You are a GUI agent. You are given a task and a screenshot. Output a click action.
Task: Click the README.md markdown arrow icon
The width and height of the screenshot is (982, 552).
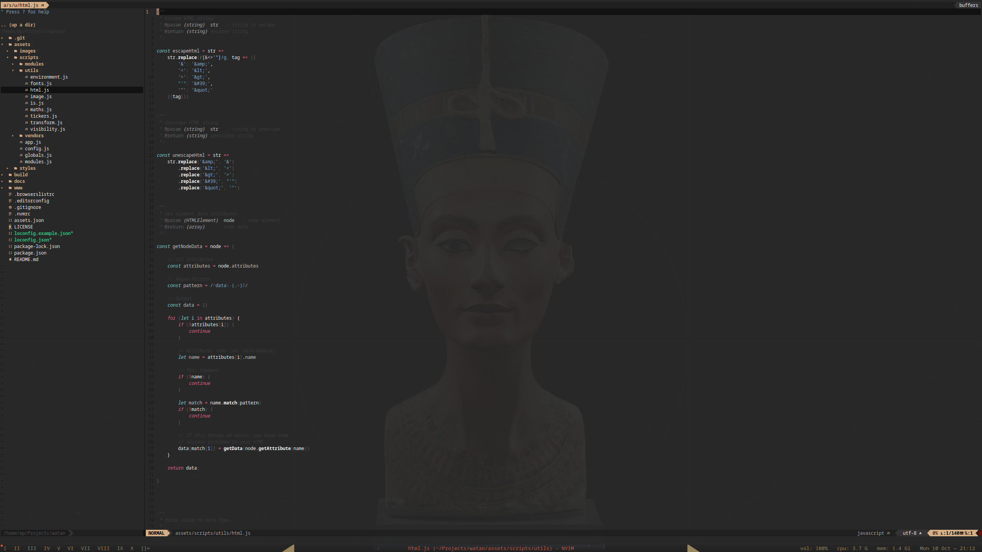click(x=10, y=260)
